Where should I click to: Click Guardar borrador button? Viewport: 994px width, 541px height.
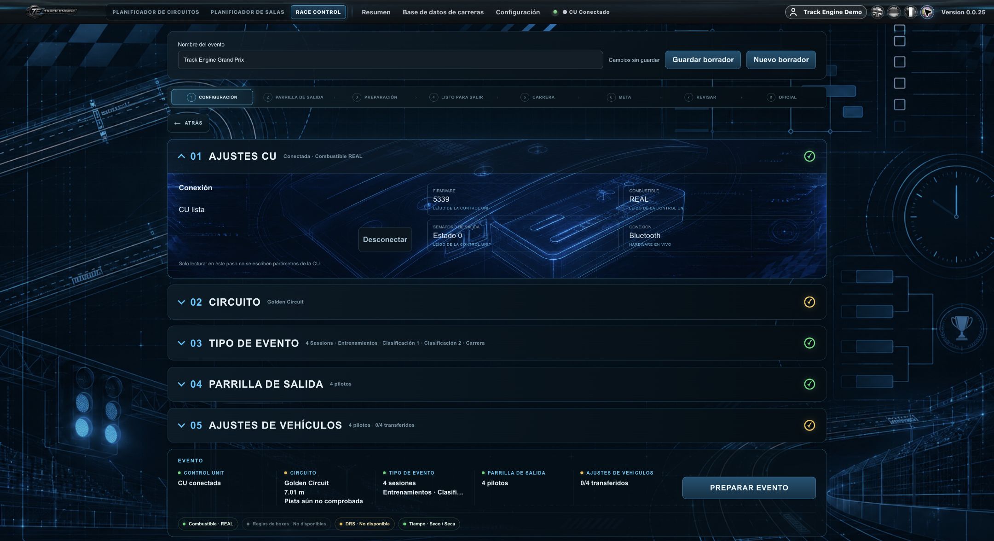[703, 60]
